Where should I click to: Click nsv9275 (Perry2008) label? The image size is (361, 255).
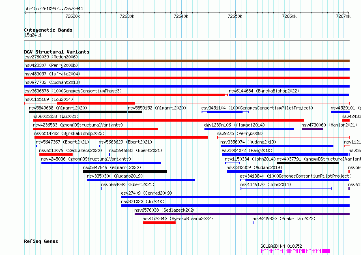(240, 133)
